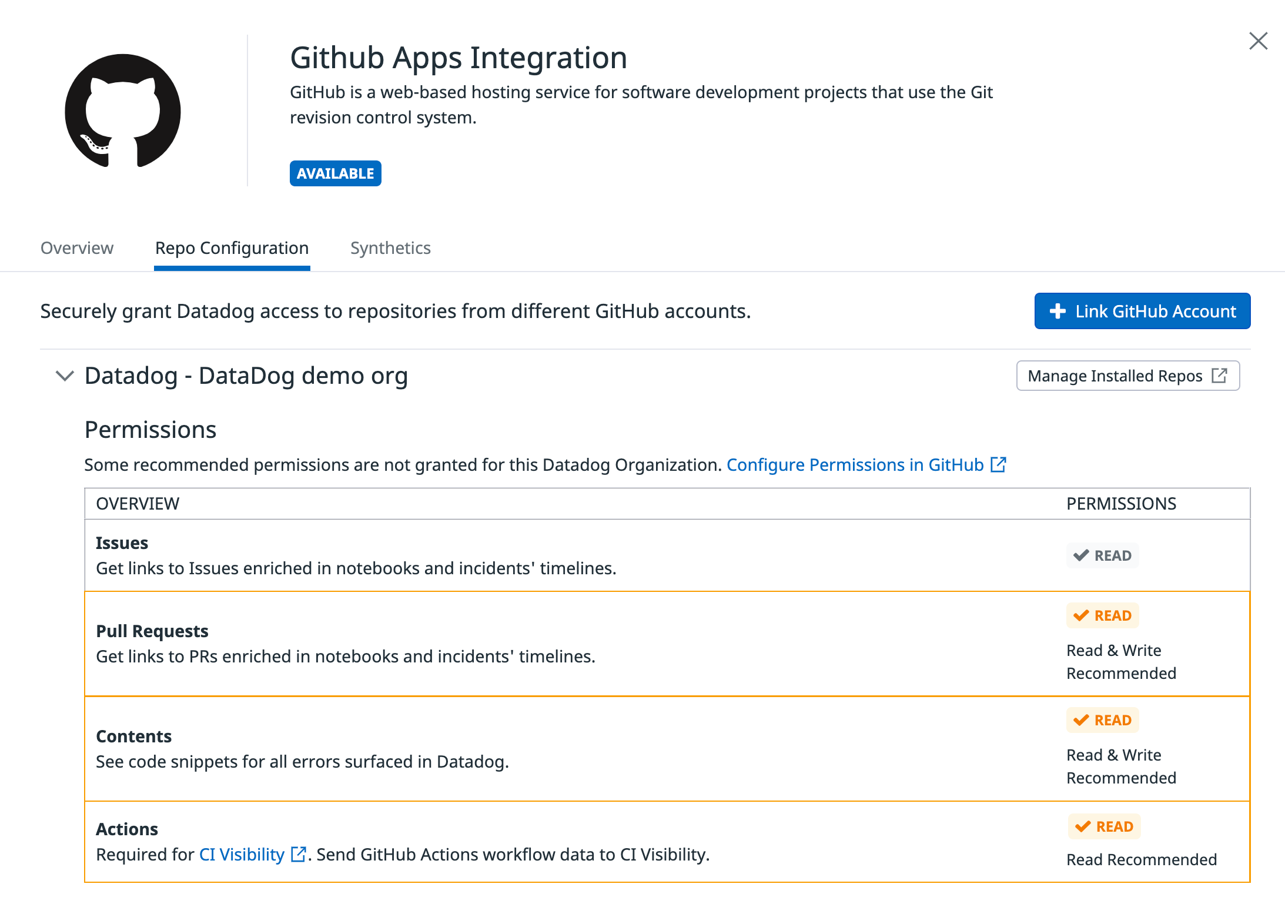Image resolution: width=1285 pixels, height=904 pixels.
Task: Click the Link GitHub Account button
Action: (x=1142, y=311)
